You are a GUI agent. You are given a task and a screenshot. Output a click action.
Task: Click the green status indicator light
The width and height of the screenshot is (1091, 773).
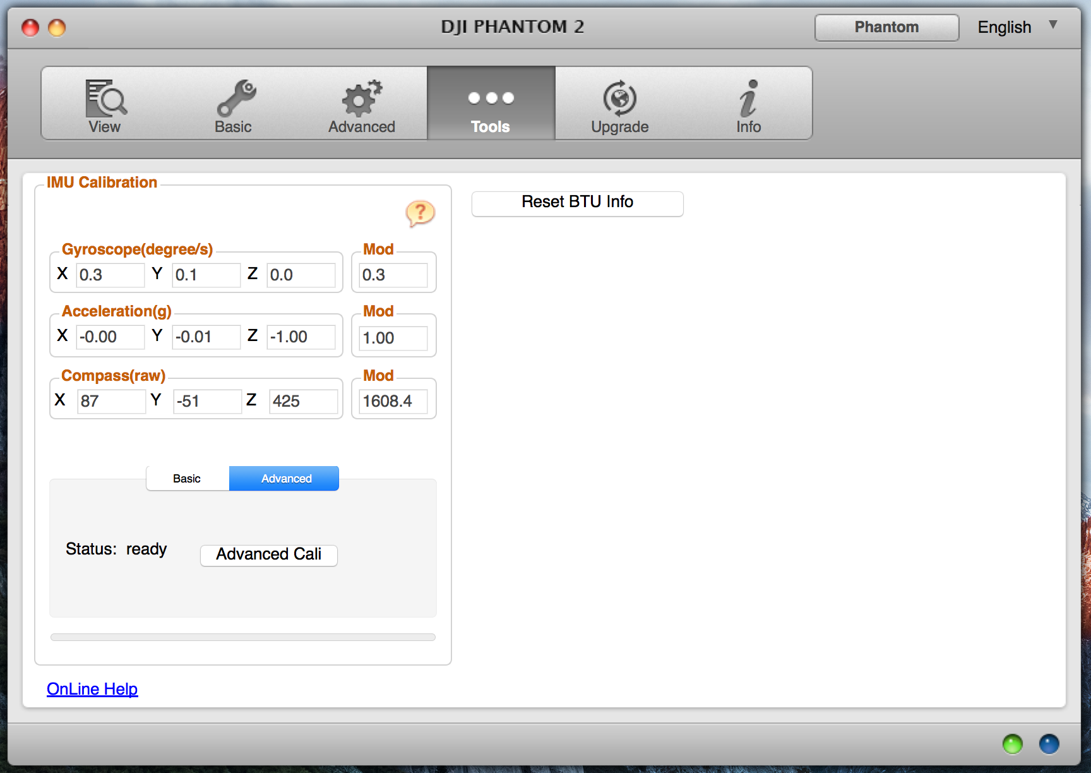(x=1012, y=744)
